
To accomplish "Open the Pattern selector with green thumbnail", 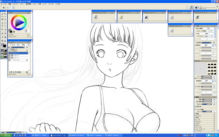I will 2,57.
